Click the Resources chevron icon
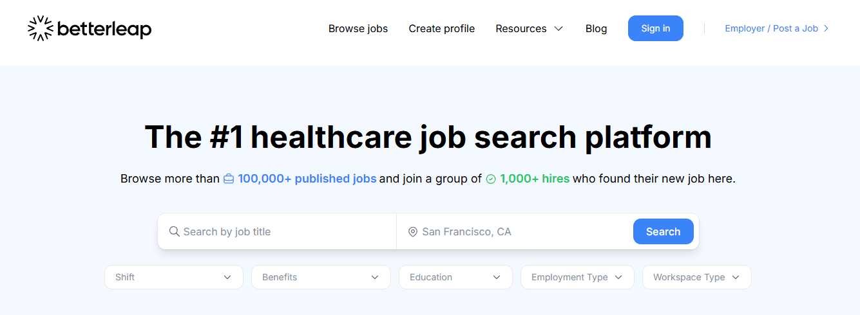Screen dimensions: 860x315 tap(559, 29)
